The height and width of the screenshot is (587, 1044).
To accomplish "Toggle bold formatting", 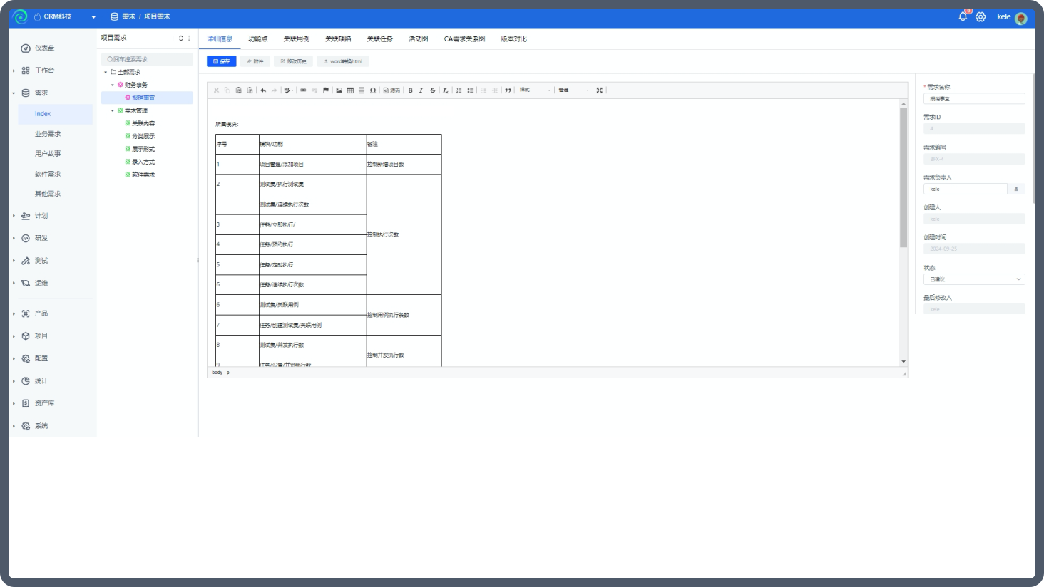I will tap(410, 90).
